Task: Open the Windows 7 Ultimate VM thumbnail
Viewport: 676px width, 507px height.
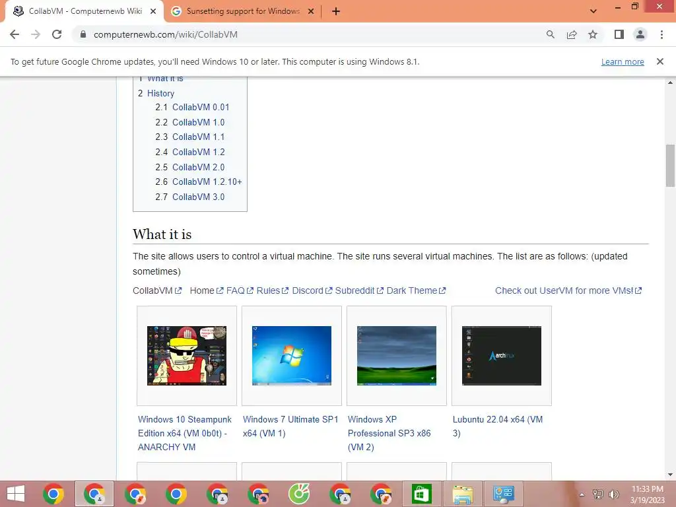Action: pyautogui.click(x=291, y=356)
